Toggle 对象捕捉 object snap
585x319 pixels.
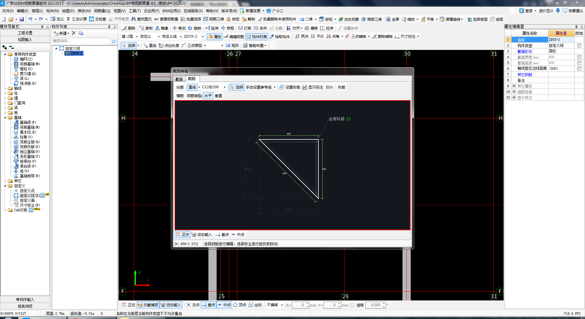click(148, 305)
